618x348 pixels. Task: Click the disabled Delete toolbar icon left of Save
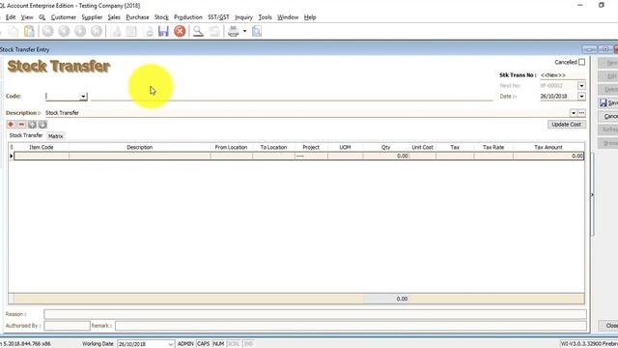pos(149,31)
